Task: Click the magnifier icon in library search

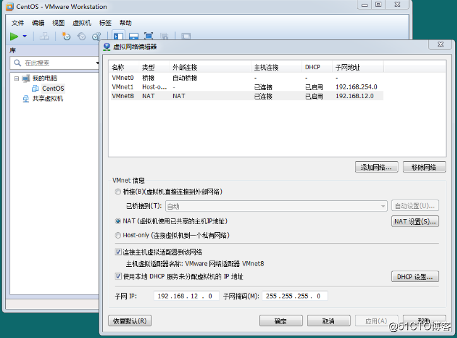Action: [18, 63]
